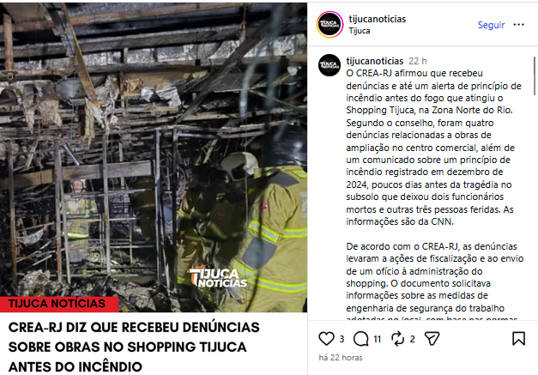
Task: View the 2 reposts count
Action: 412,339
